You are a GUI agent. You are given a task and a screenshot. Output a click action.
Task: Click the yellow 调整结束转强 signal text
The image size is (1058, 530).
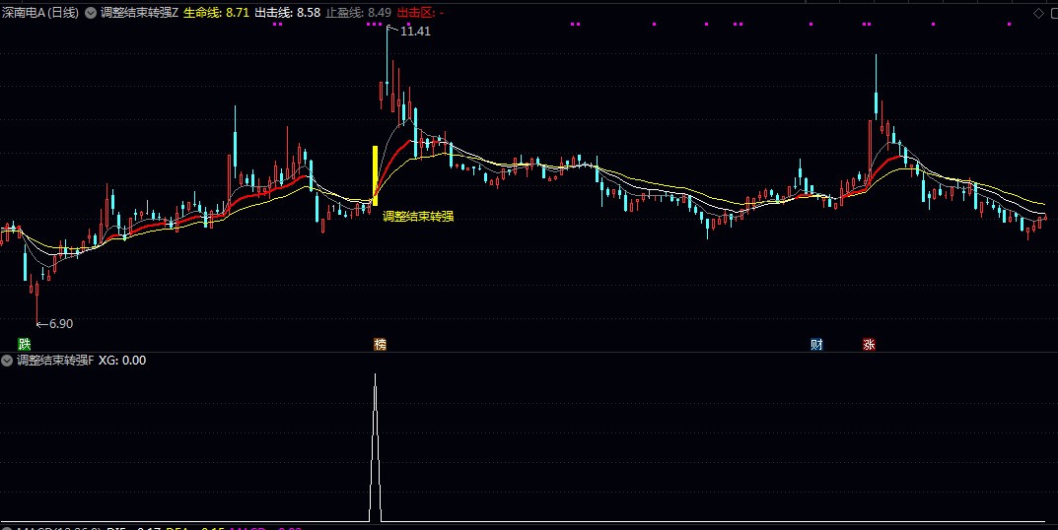(418, 217)
